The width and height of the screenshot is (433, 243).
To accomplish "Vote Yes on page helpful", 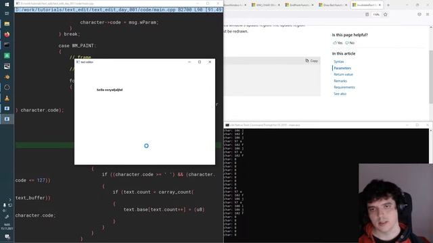I will coord(338,43).
